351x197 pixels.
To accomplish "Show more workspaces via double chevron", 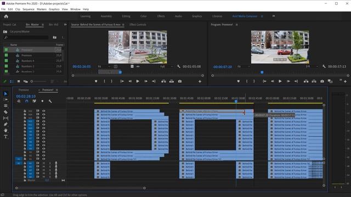I will click(274, 16).
